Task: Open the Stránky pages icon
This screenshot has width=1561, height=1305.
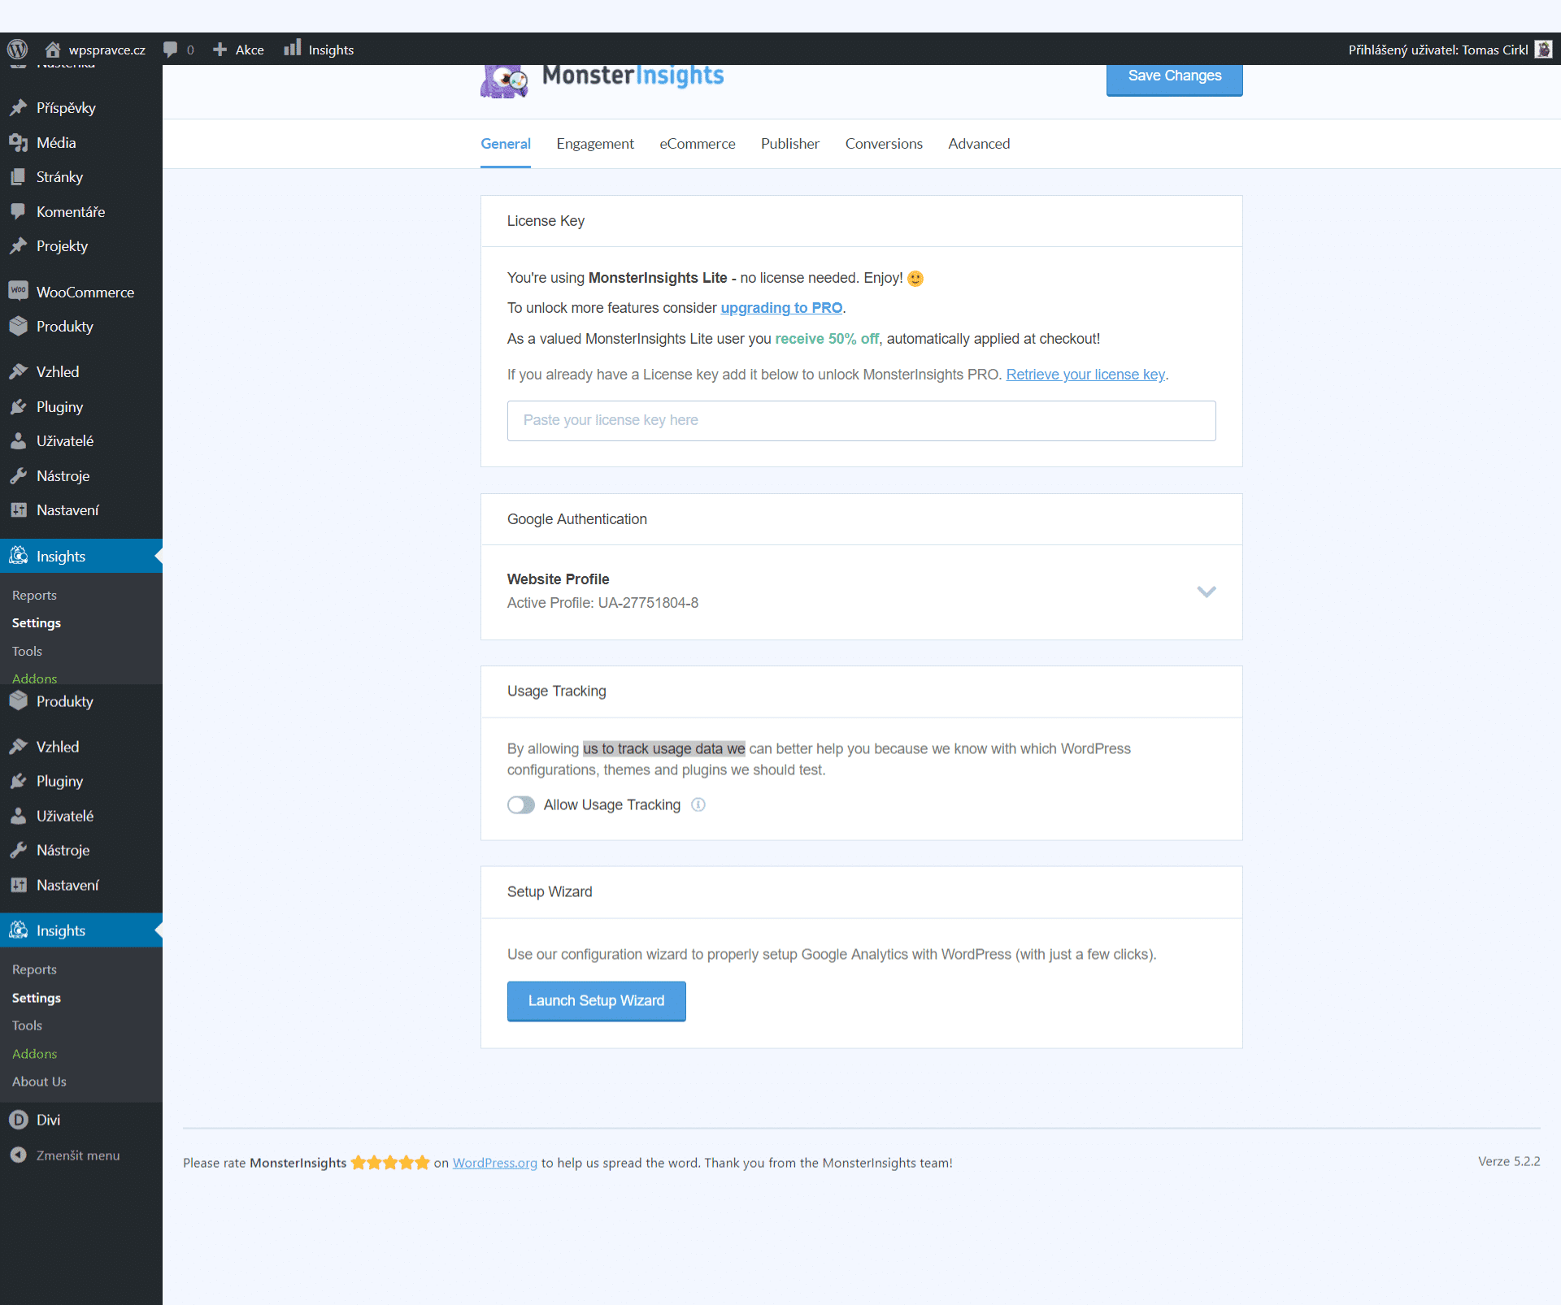Action: tap(18, 176)
